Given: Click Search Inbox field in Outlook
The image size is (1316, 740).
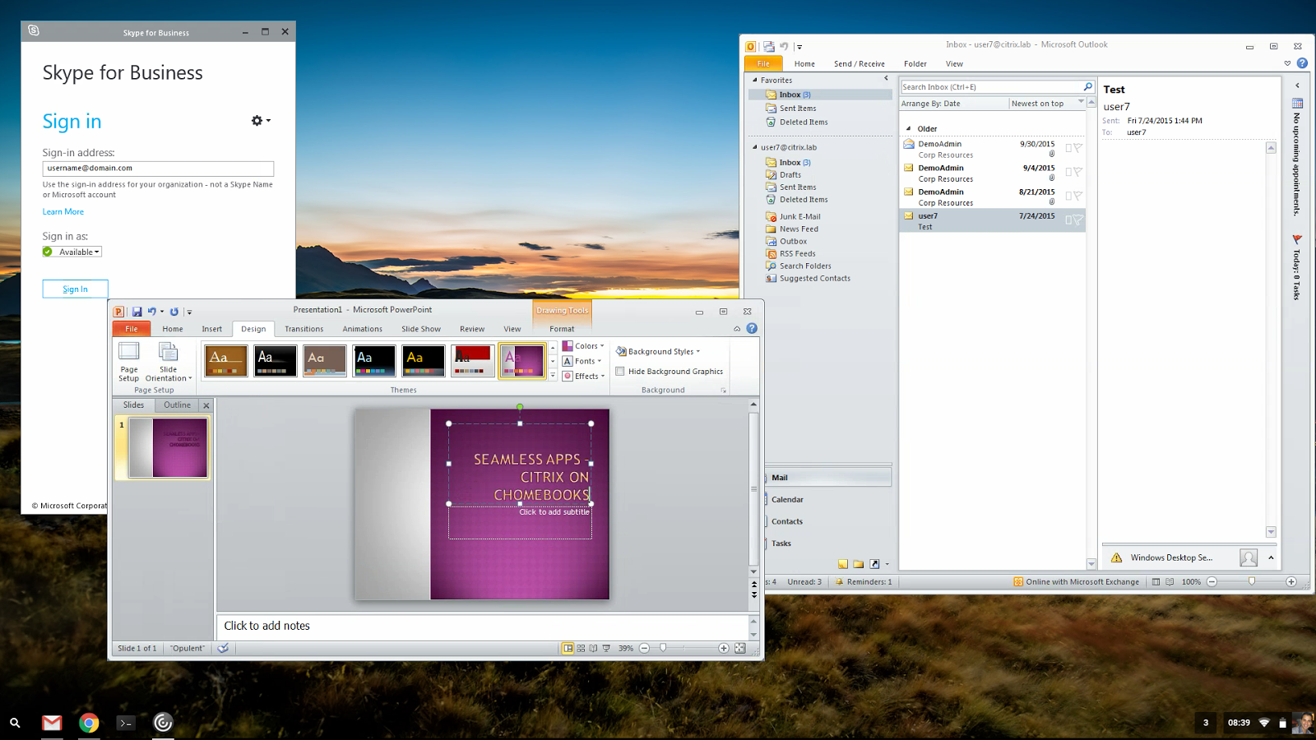Looking at the screenshot, I should [990, 86].
